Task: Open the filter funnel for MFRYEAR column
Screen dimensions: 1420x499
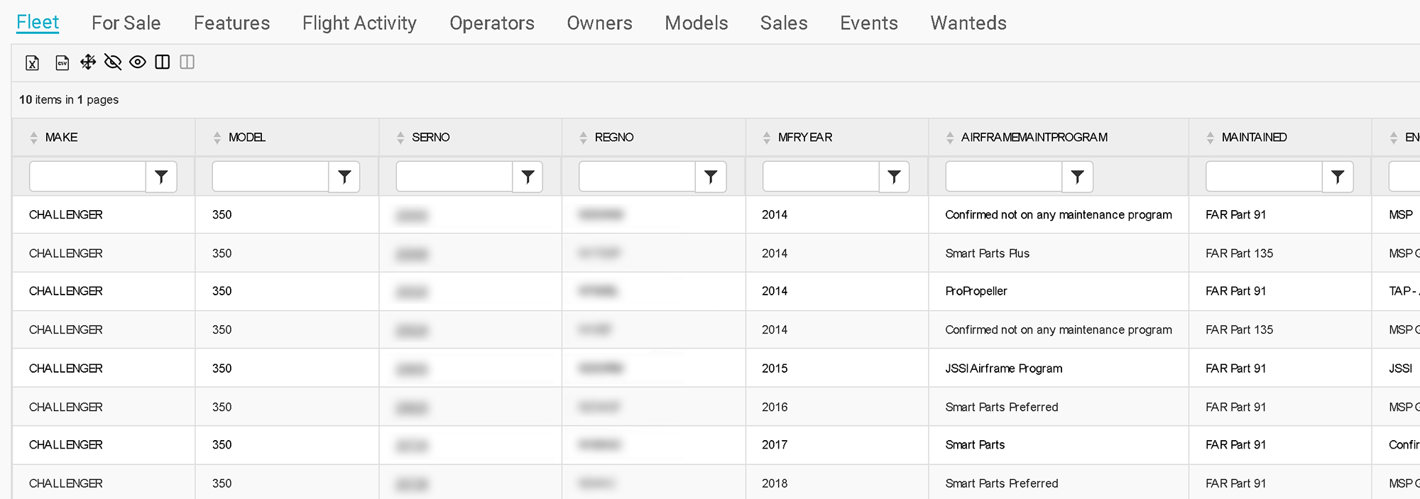Action: pos(894,177)
